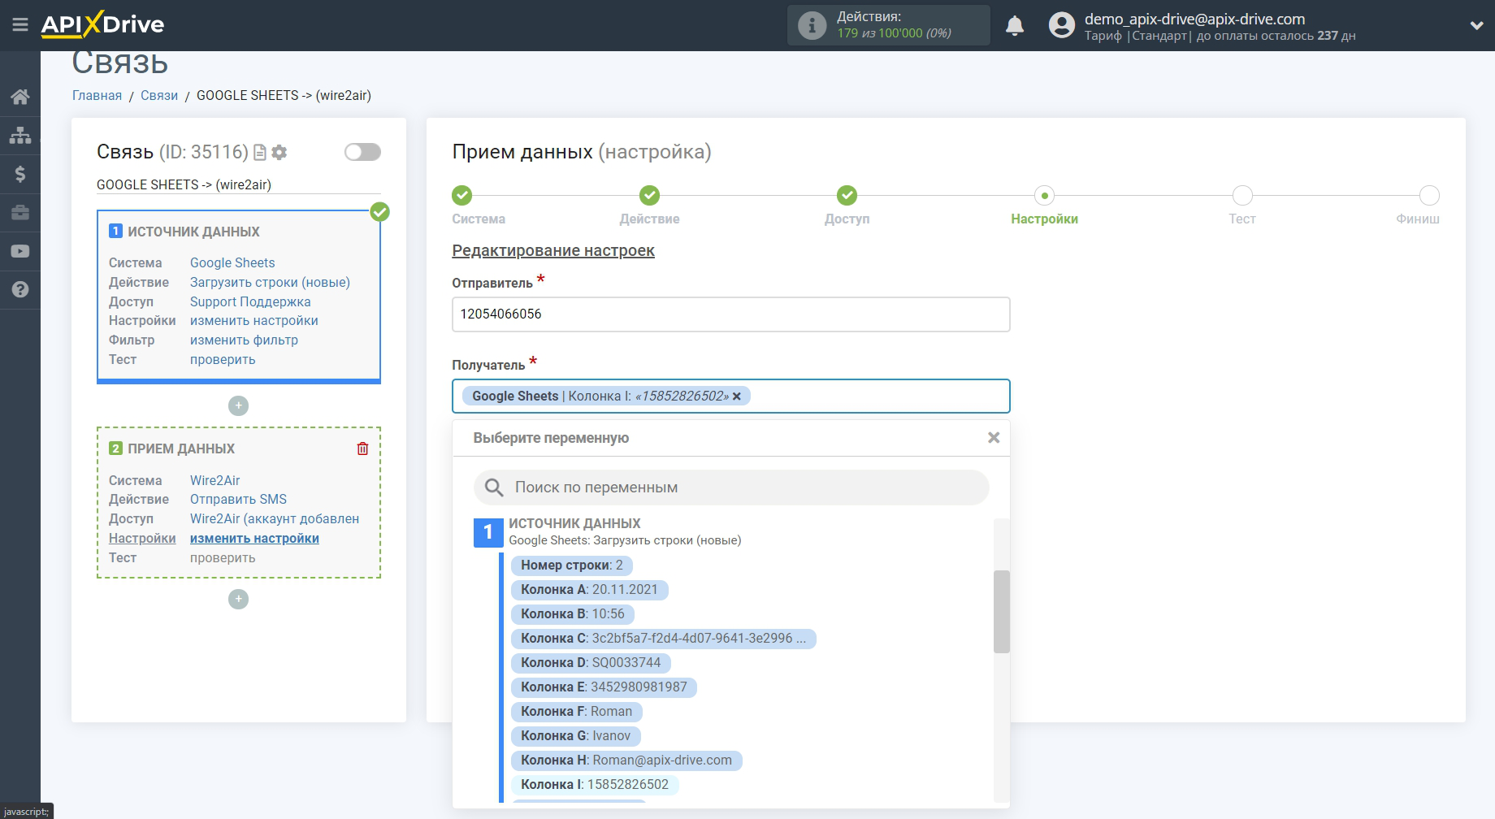
Task: Toggle the connection on/off switch
Action: 362,152
